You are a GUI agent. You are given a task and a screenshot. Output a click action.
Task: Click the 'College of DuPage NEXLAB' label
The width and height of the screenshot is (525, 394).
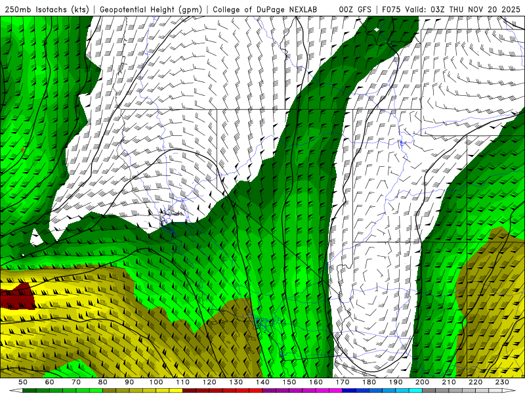click(265, 9)
